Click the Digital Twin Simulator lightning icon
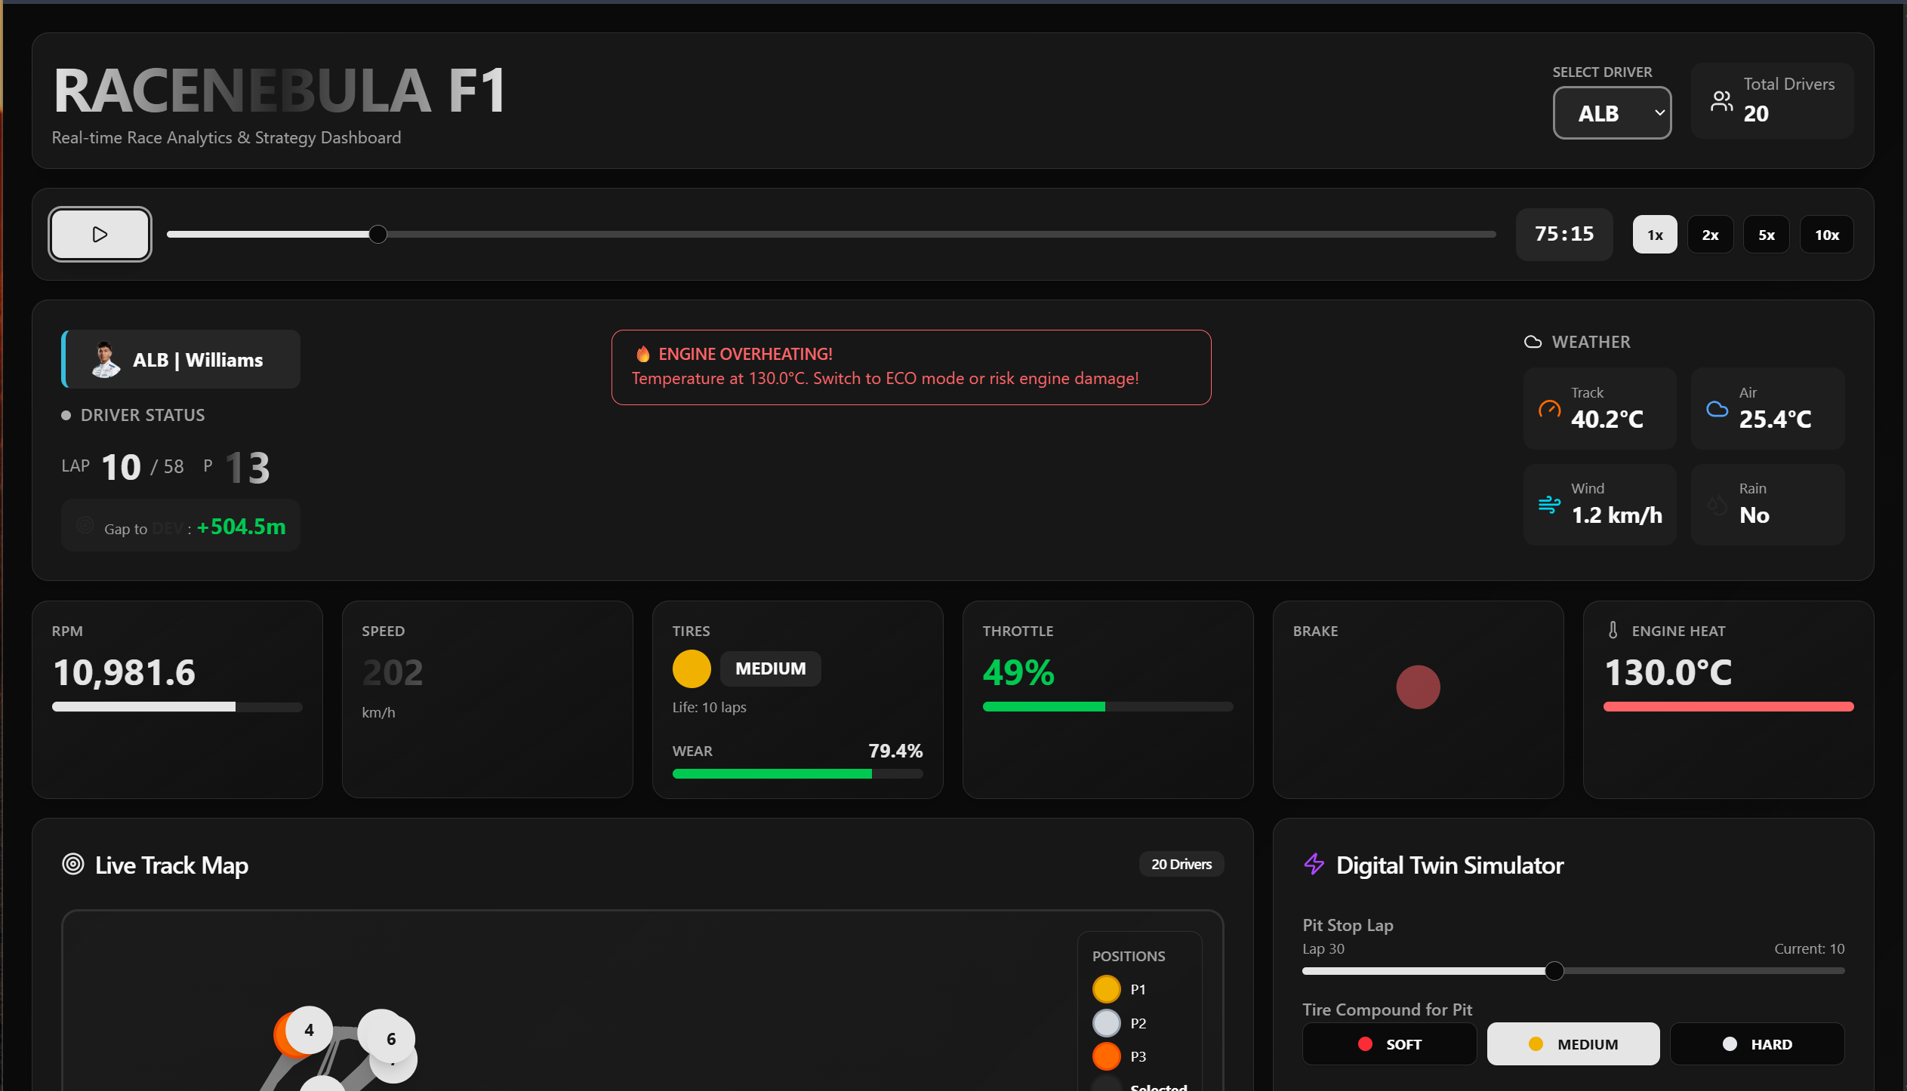Image resolution: width=1907 pixels, height=1091 pixels. tap(1314, 864)
